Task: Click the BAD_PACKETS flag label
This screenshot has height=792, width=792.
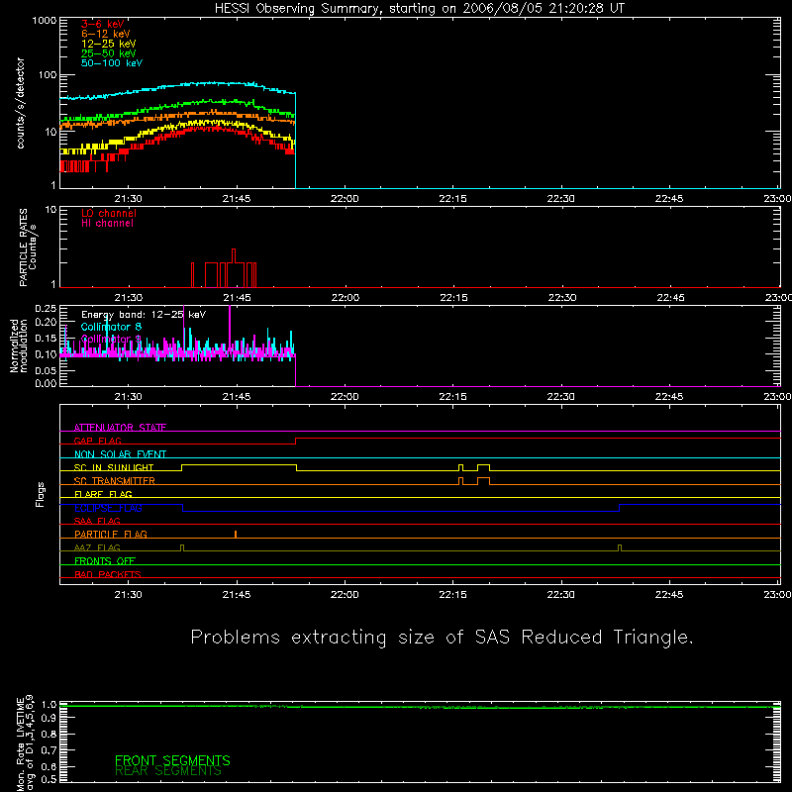Action: [108, 574]
